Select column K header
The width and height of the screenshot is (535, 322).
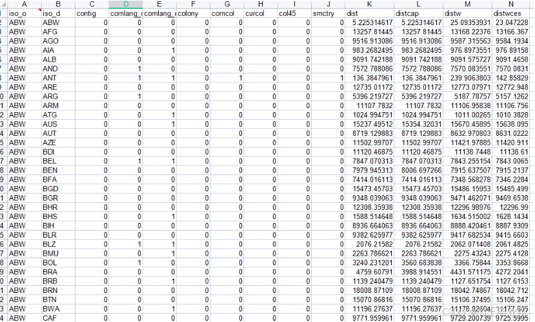(369, 4)
